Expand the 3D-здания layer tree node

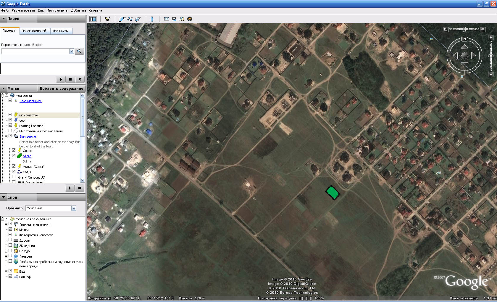pyautogui.click(x=6, y=246)
